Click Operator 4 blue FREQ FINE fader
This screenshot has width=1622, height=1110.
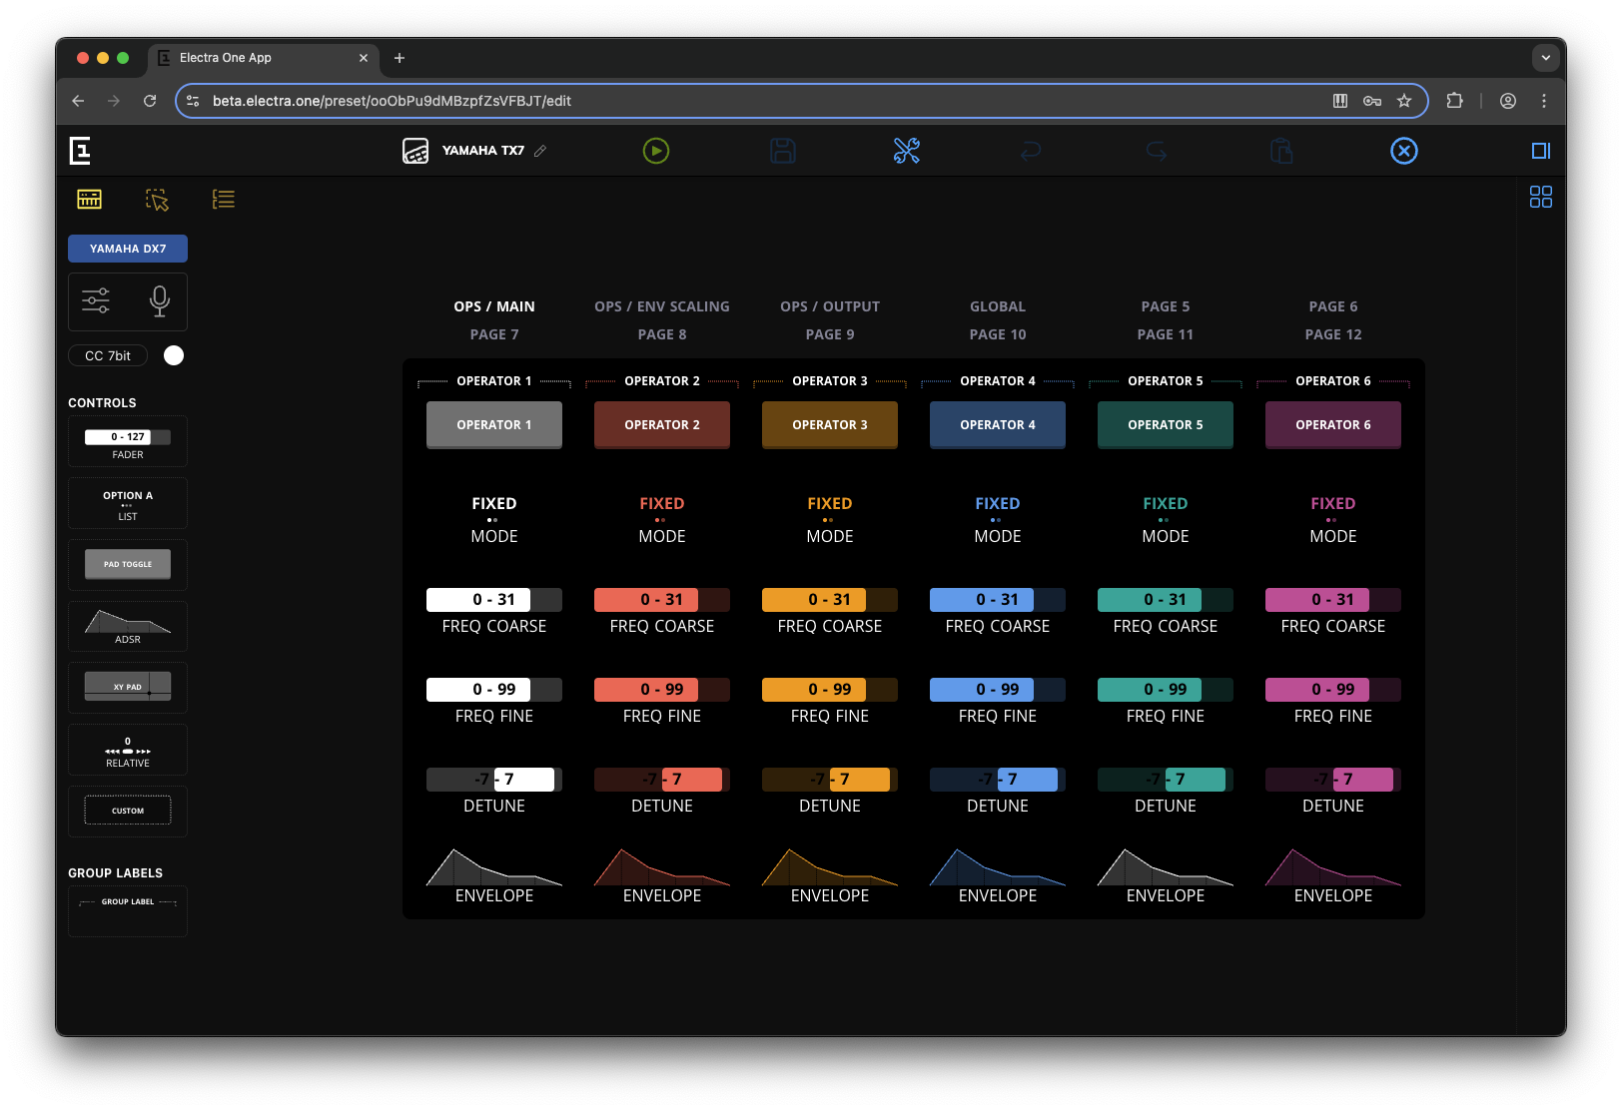point(998,690)
